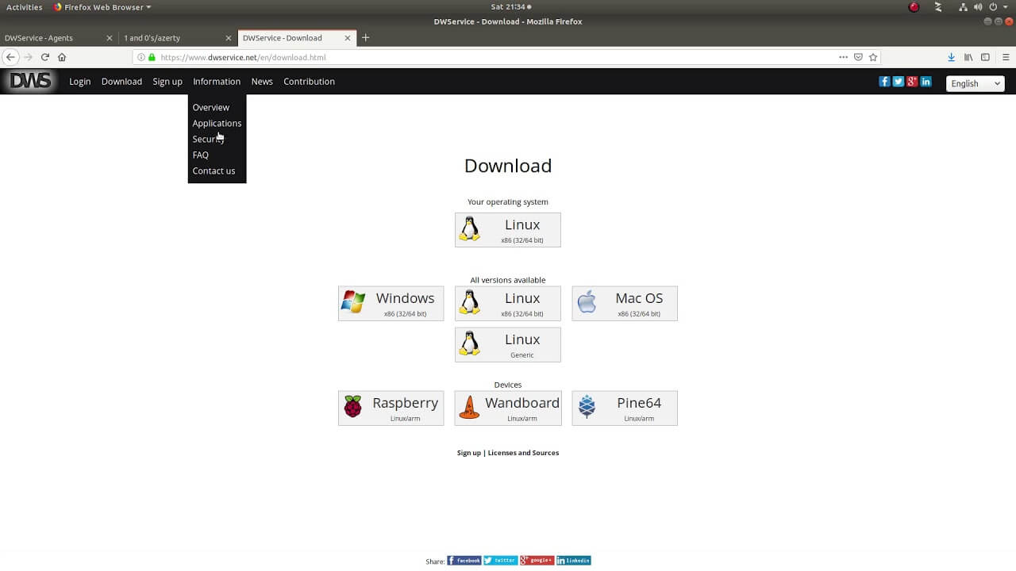
Task: Share on Google+ via the footer button
Action: tap(537, 560)
